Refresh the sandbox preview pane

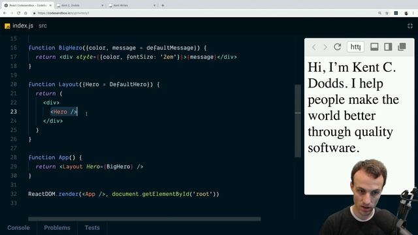pos(338,47)
